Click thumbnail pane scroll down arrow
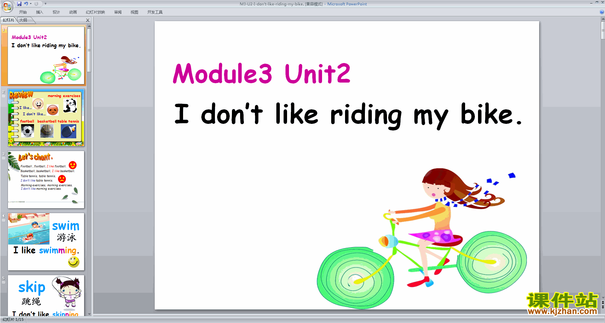This screenshot has height=323, width=605. pos(89,314)
